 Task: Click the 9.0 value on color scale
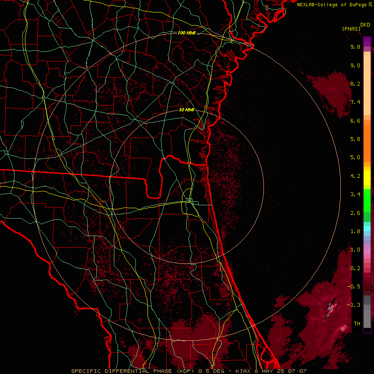[x=355, y=65]
